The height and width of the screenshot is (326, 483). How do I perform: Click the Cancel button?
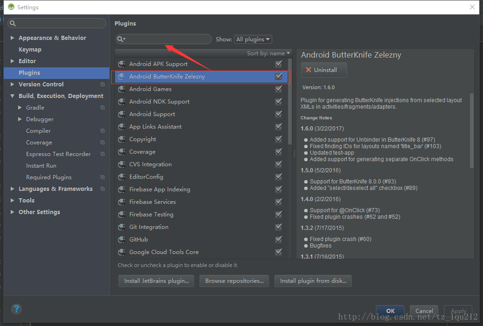pyautogui.click(x=424, y=311)
